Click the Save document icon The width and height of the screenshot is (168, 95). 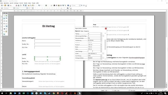[x=8, y=5]
